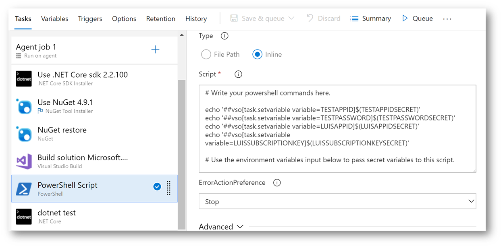Open the ErrorActionPreference Stop dropdown
503x248 pixels.
[x=337, y=201]
